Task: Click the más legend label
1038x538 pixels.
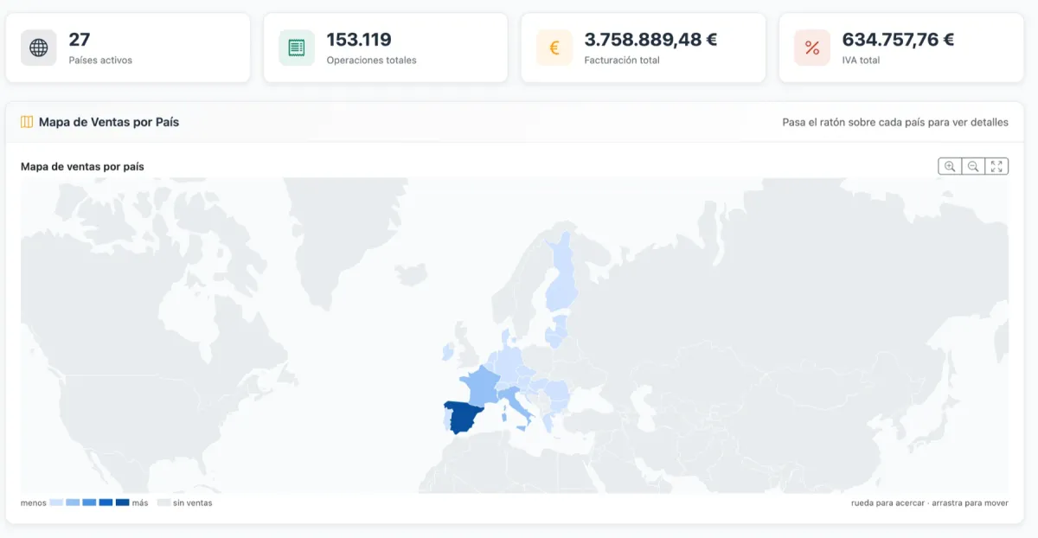Action: coord(140,503)
